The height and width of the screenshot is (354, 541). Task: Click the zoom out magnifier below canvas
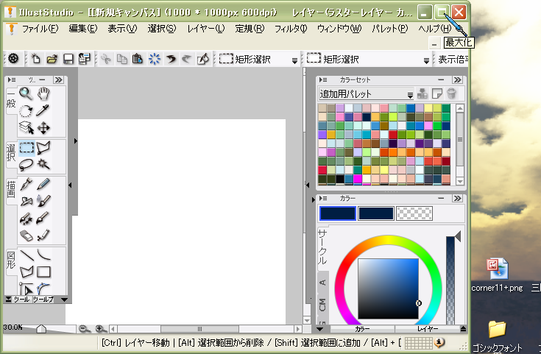[x=83, y=329]
